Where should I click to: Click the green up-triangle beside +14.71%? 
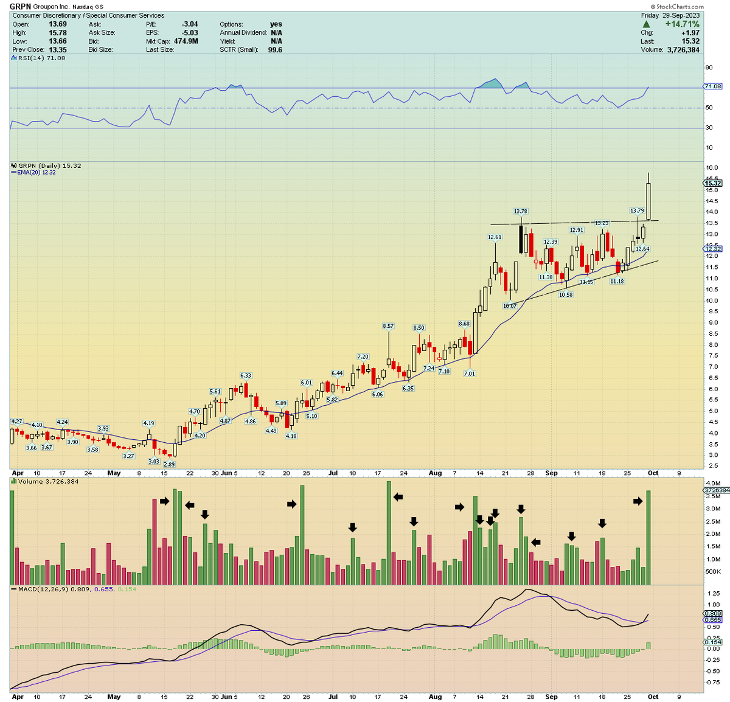coord(646,24)
